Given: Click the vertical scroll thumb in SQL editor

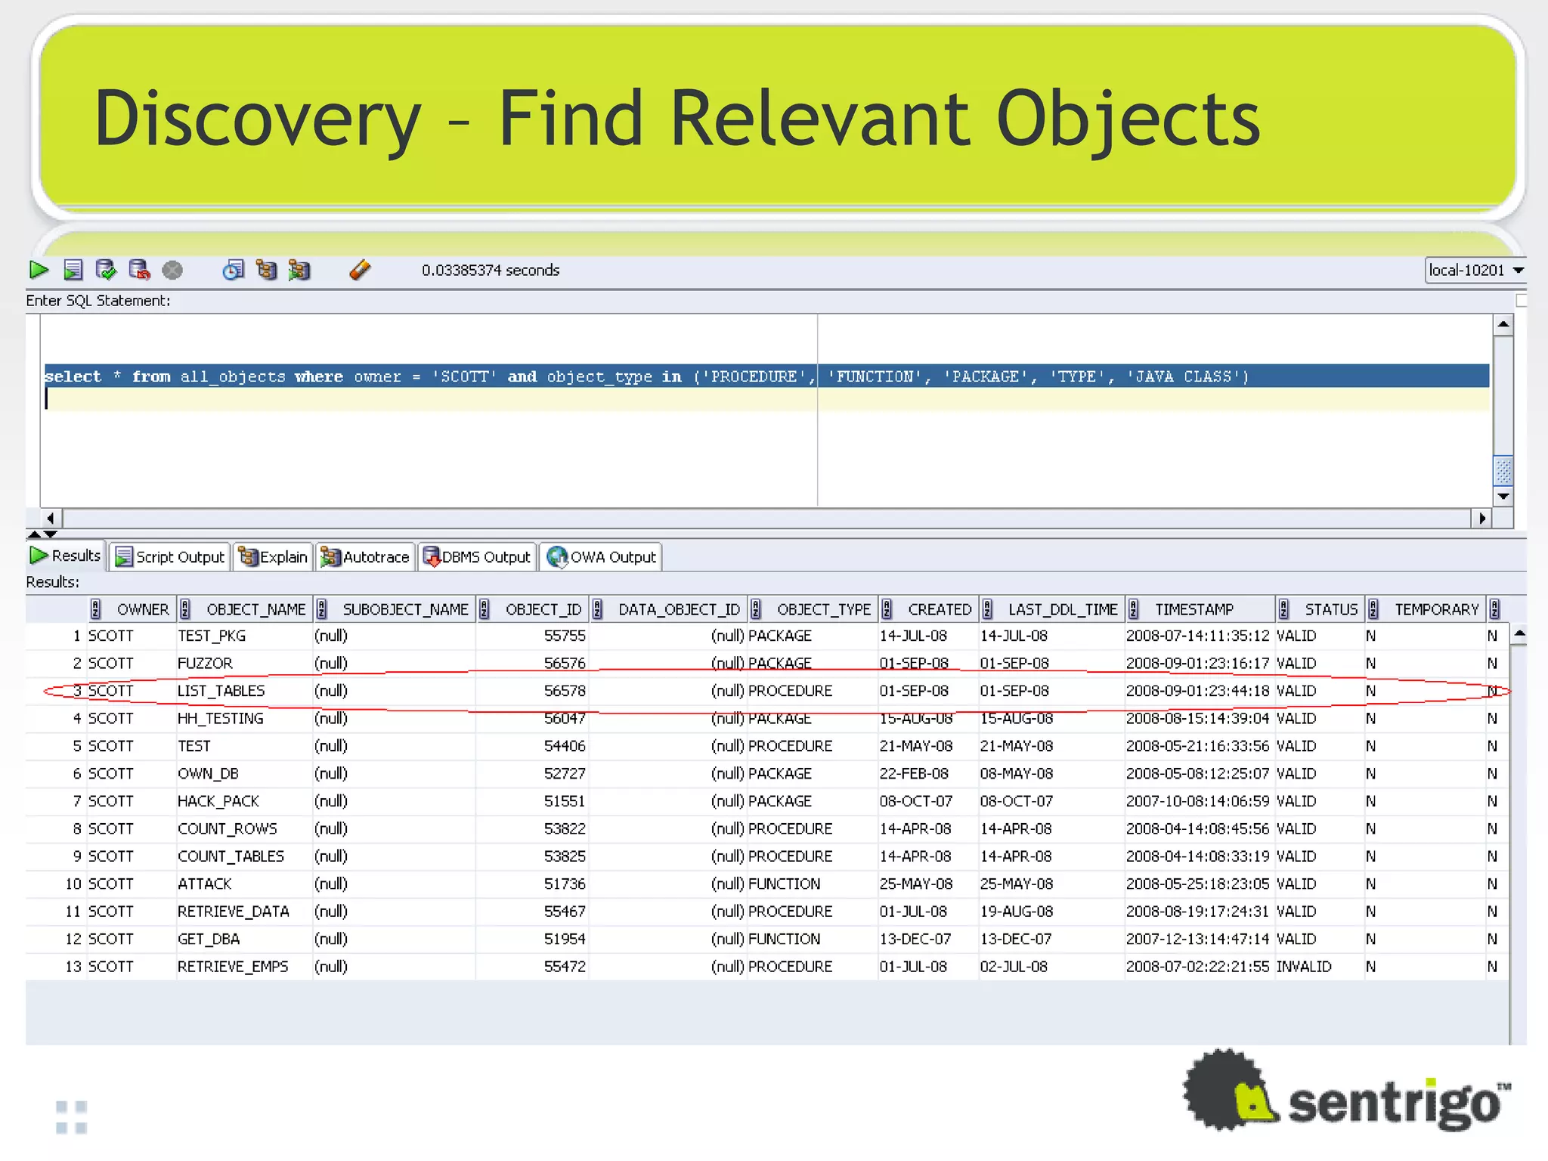Looking at the screenshot, I should [1503, 471].
